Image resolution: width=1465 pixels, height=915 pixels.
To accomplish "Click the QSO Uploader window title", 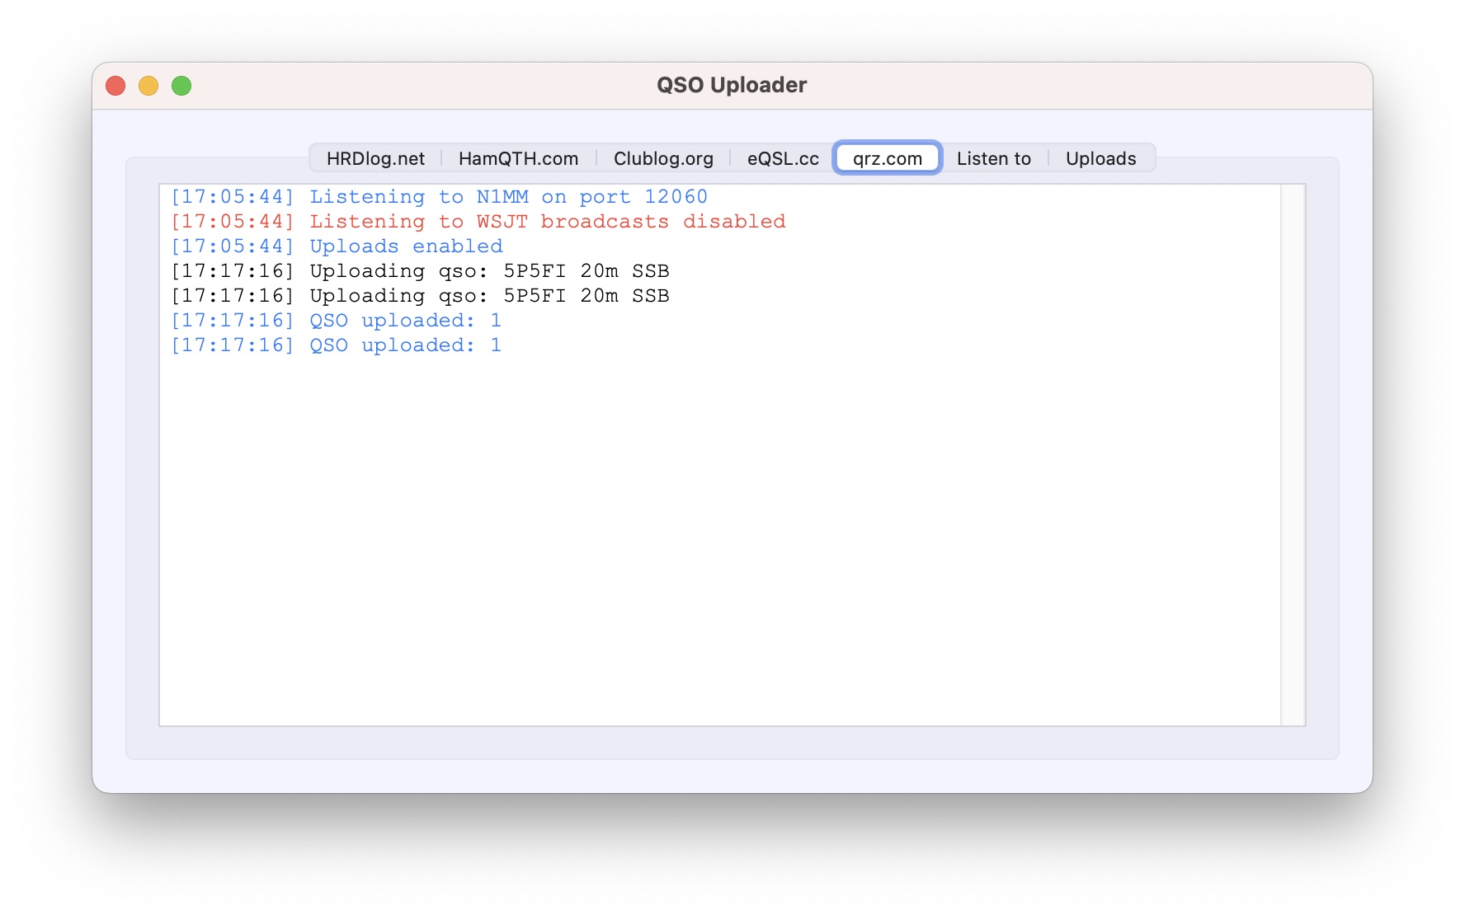I will [x=732, y=86].
